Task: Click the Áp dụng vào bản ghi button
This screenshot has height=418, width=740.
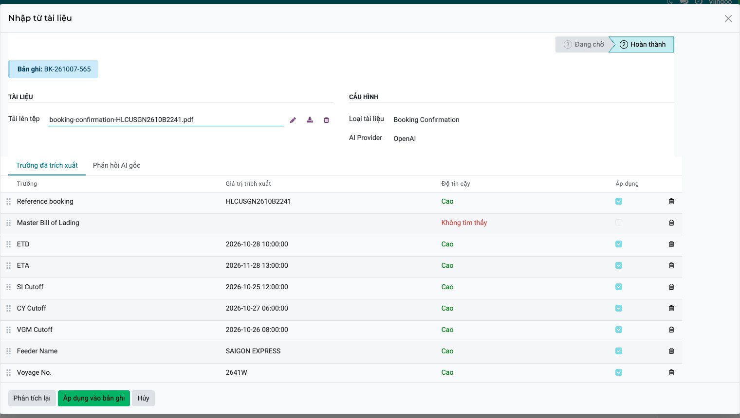Action: tap(94, 398)
